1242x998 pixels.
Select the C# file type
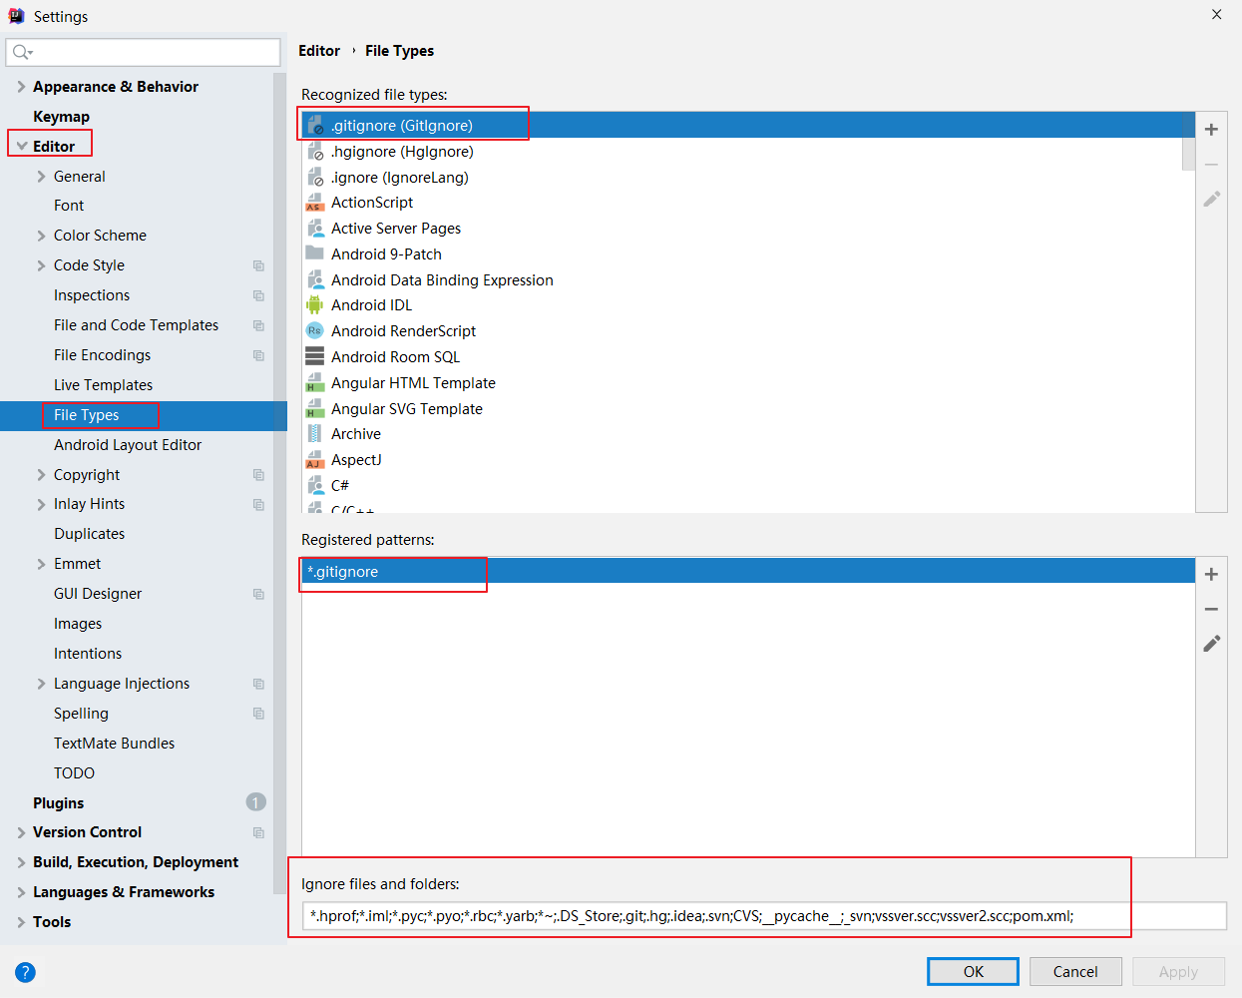[x=340, y=486]
